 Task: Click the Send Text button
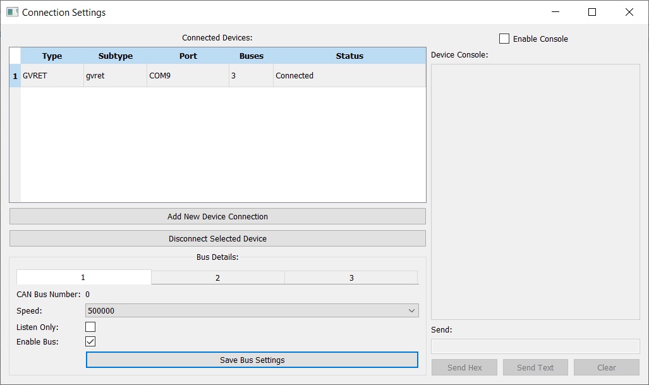click(535, 367)
